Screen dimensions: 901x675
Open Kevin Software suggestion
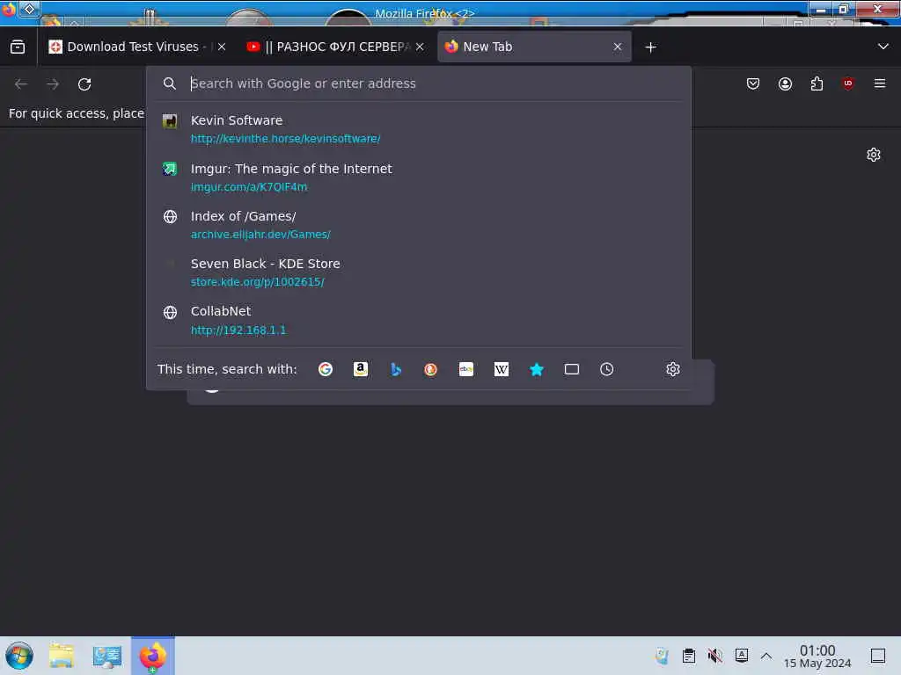[418, 129]
